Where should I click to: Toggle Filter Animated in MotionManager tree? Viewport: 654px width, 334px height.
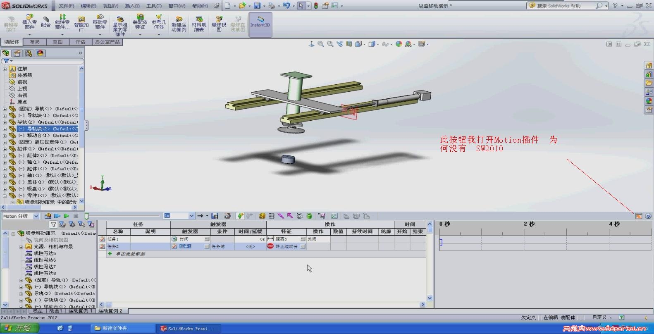[x=62, y=224]
